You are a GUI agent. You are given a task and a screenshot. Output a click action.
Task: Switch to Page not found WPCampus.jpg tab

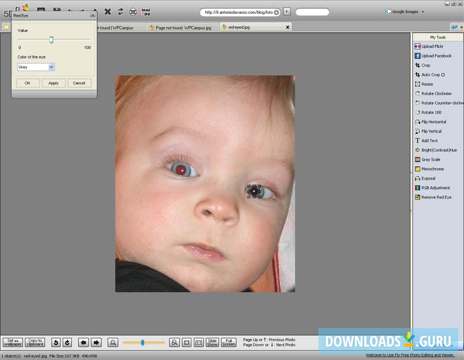pos(183,27)
